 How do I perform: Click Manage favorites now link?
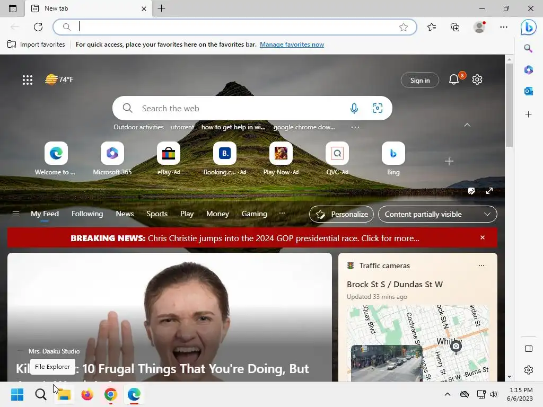292,45
